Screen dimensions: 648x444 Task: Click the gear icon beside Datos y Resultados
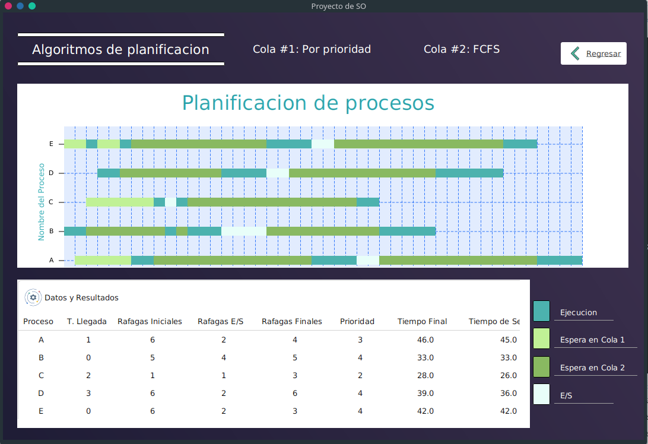pyautogui.click(x=33, y=297)
